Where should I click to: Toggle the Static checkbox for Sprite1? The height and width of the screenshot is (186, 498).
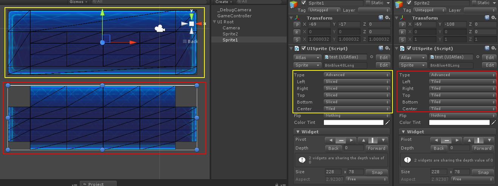(368, 3)
